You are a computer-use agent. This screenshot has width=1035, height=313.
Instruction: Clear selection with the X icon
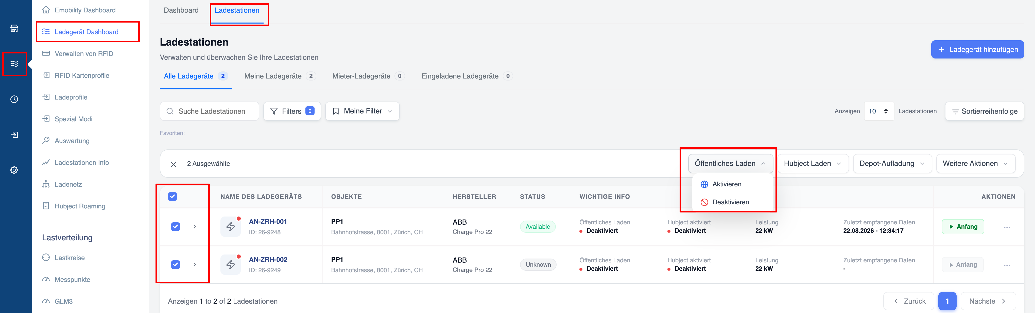point(174,164)
